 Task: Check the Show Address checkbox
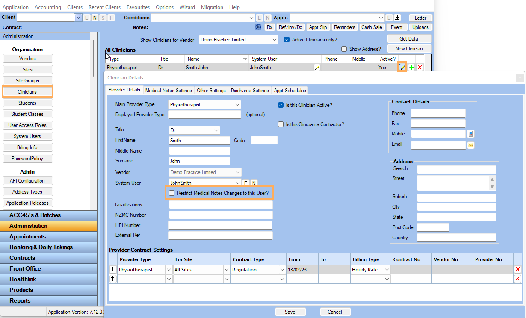click(x=344, y=49)
